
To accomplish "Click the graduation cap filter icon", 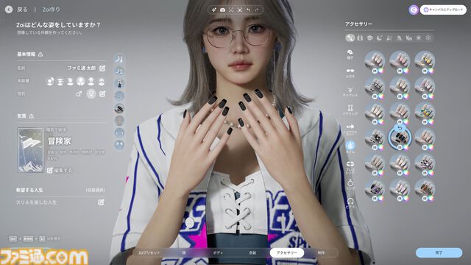I will click(x=369, y=38).
